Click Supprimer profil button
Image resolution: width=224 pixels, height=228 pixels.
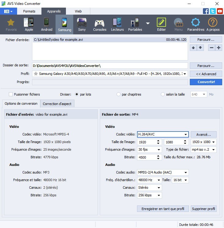204,209
